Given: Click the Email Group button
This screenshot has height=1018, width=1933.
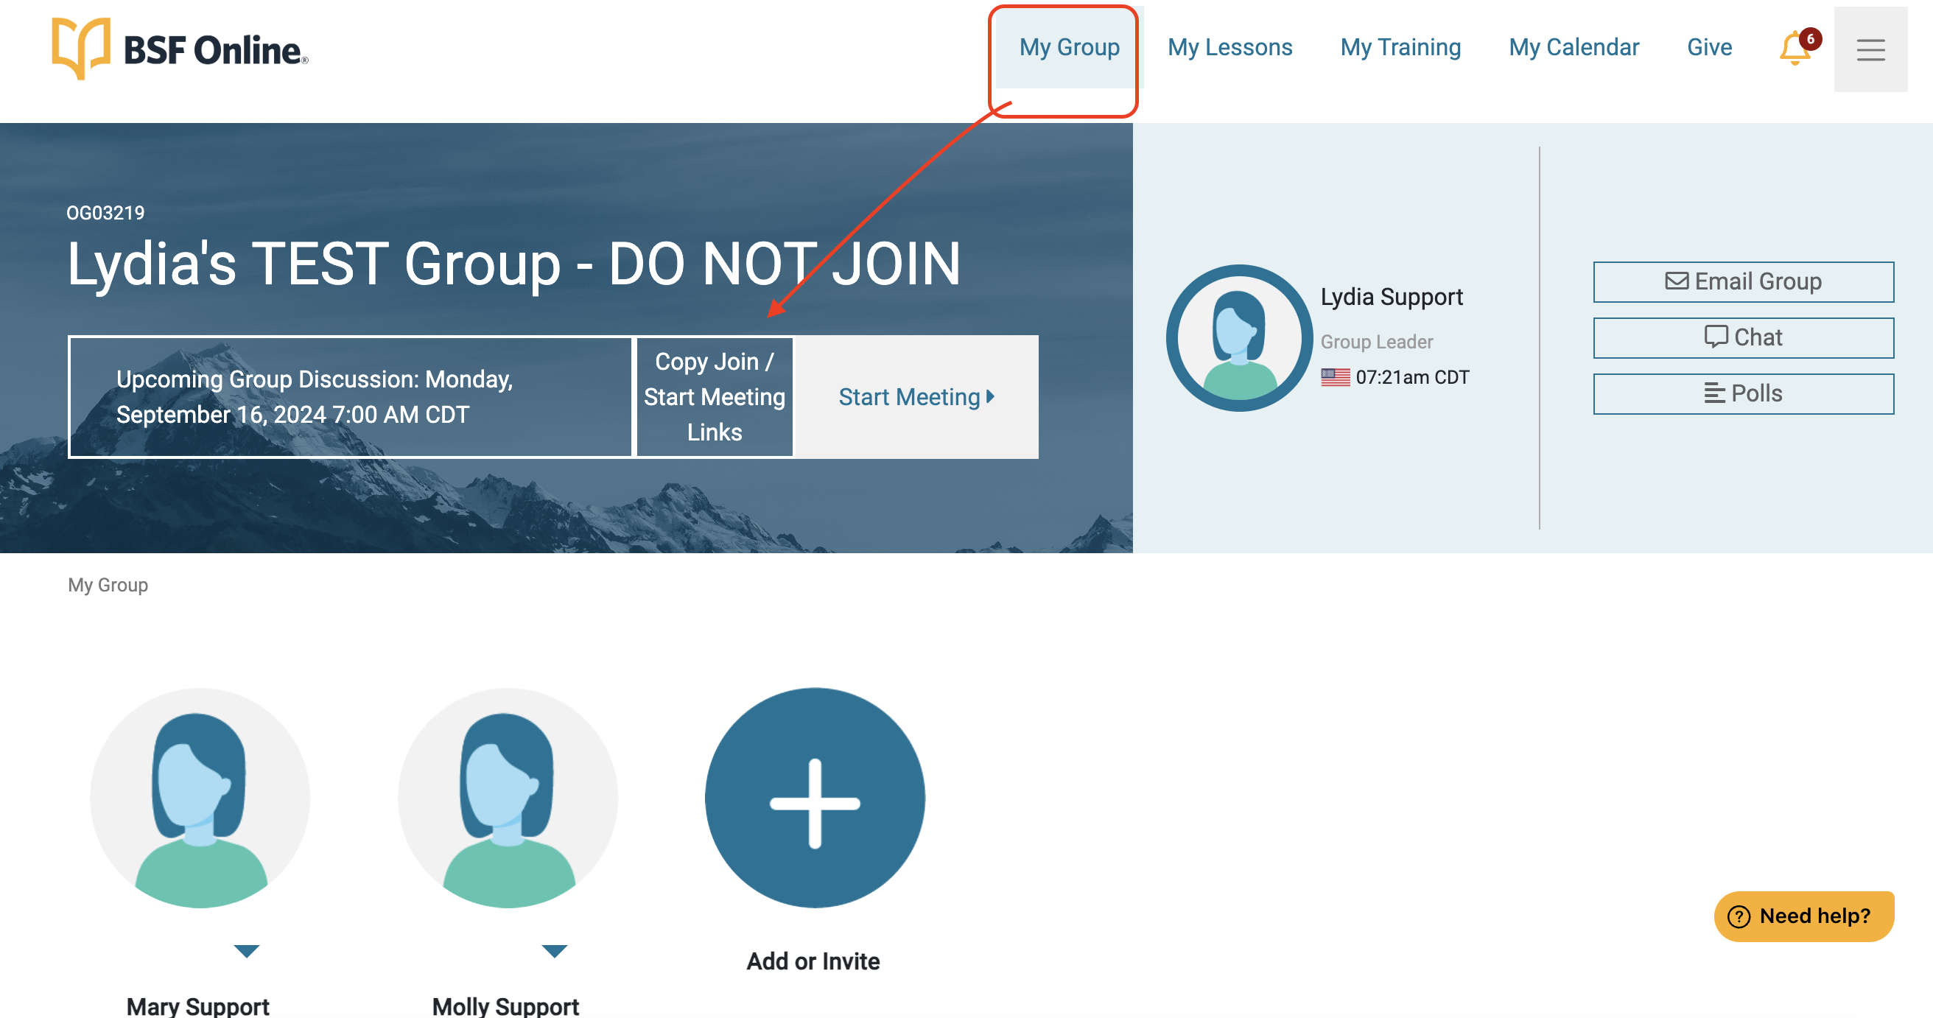Looking at the screenshot, I should 1742,282.
